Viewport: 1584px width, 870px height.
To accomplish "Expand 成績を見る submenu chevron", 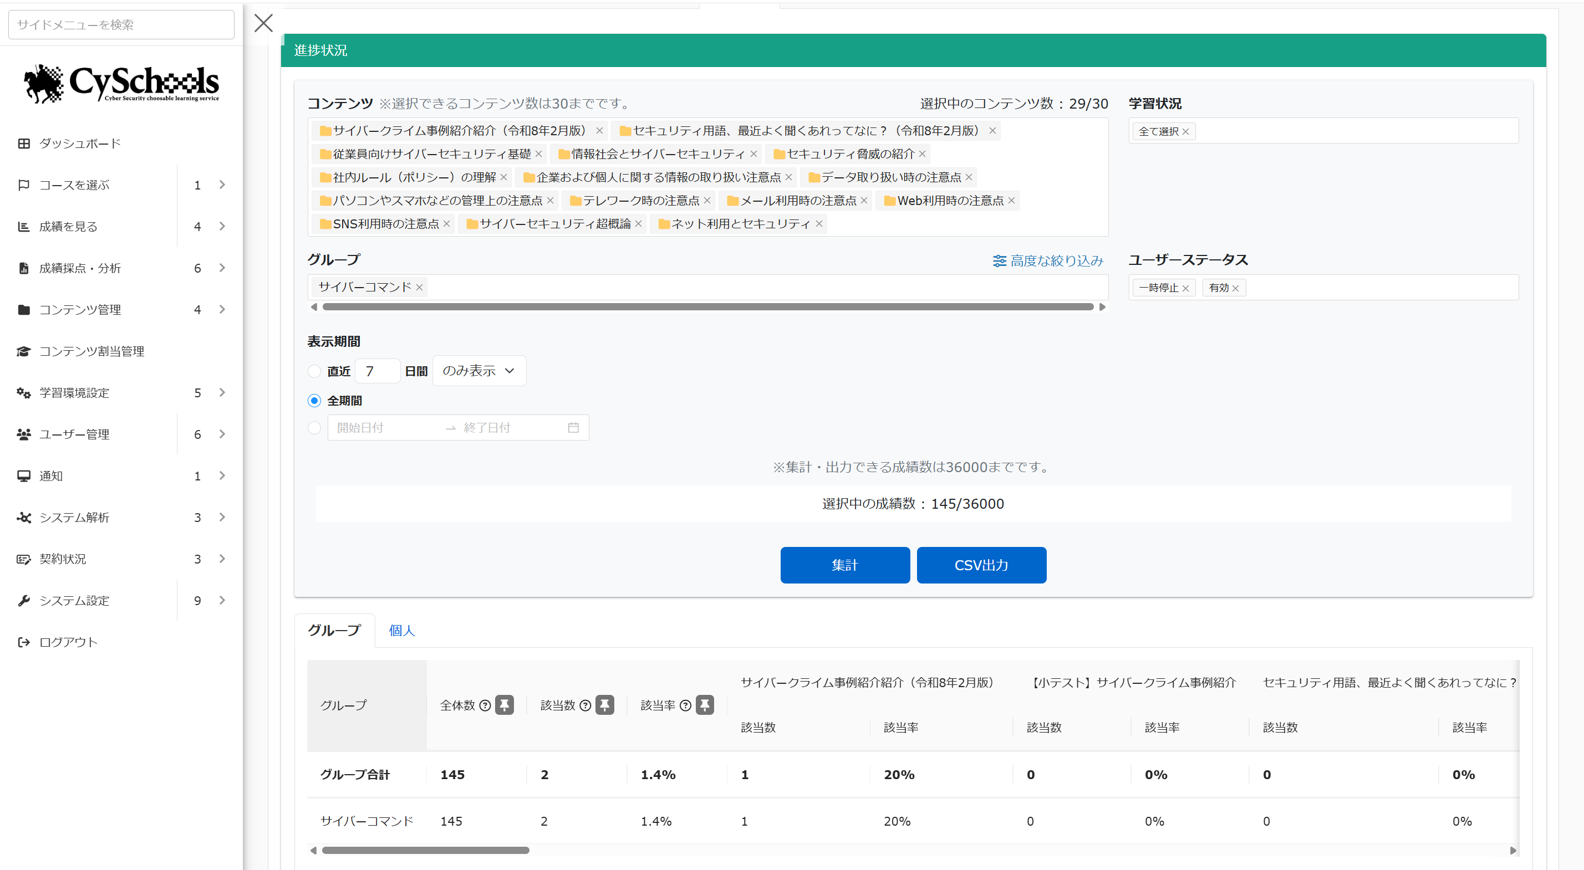I will pos(222,227).
